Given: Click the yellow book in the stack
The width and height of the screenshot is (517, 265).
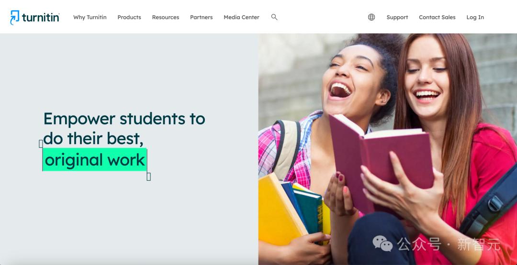Looking at the screenshot, I should point(281,210).
